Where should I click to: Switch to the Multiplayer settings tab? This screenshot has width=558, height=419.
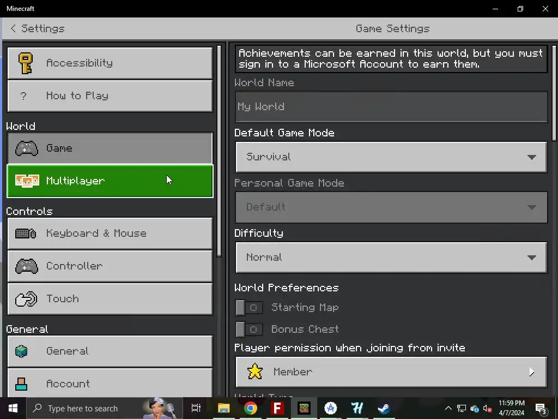[110, 181]
